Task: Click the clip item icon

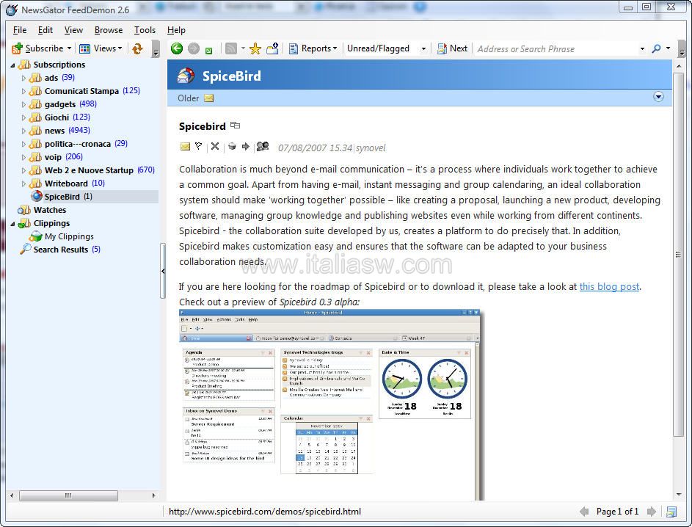Action: tap(232, 146)
